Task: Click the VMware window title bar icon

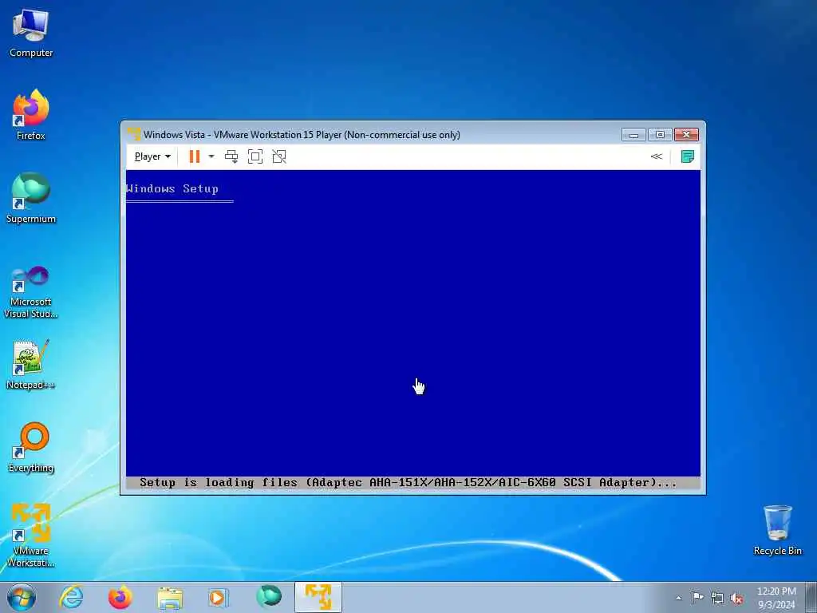Action: (x=134, y=134)
